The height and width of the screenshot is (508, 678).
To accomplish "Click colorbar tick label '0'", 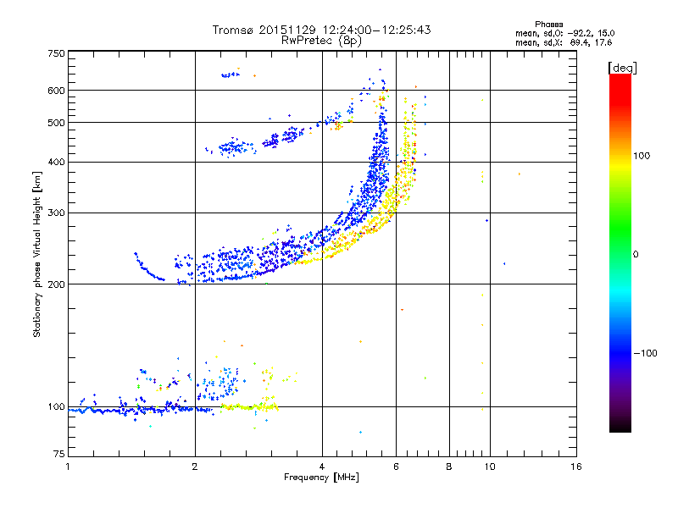I will [x=636, y=255].
